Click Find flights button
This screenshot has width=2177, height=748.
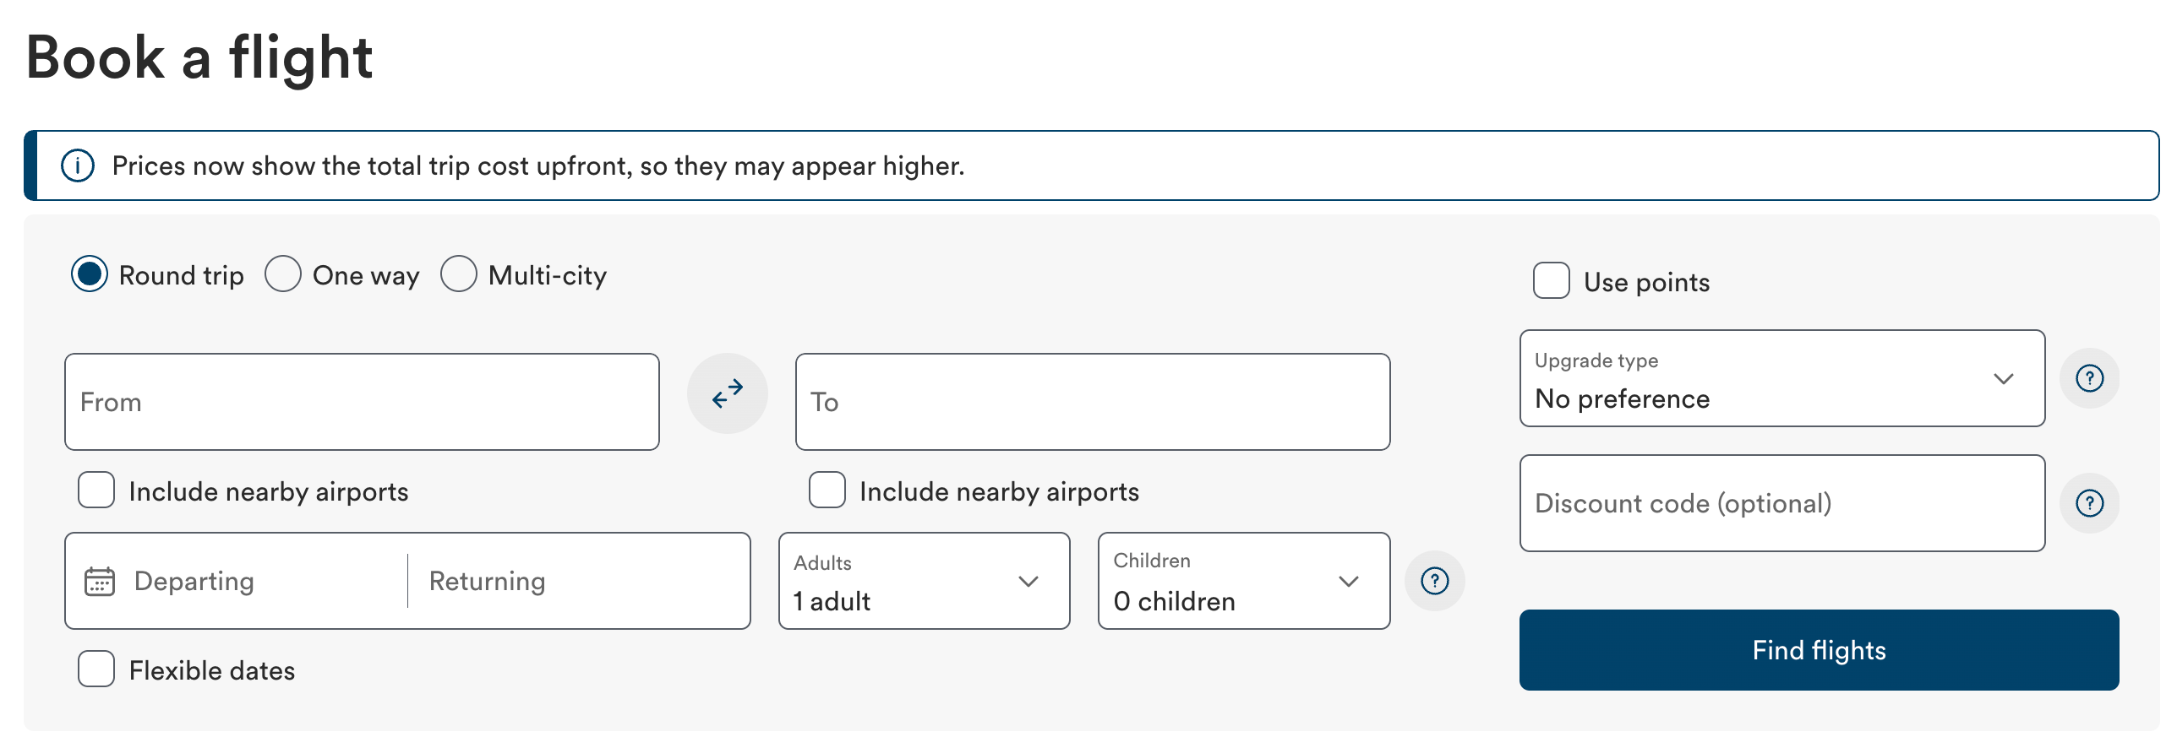(1820, 650)
